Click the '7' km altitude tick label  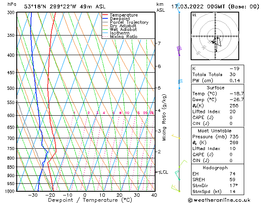[159, 43]
